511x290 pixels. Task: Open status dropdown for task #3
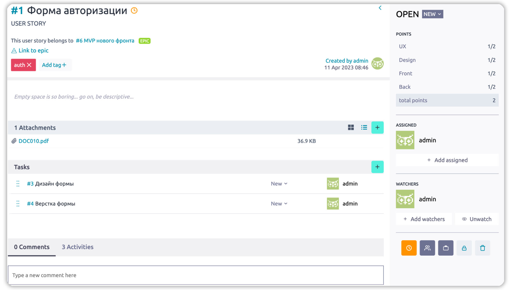pos(279,184)
